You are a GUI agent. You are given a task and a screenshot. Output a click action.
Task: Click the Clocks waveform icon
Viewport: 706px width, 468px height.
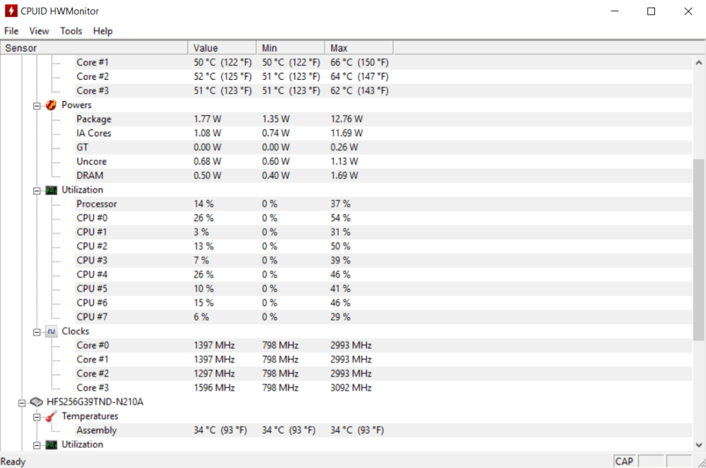(50, 331)
